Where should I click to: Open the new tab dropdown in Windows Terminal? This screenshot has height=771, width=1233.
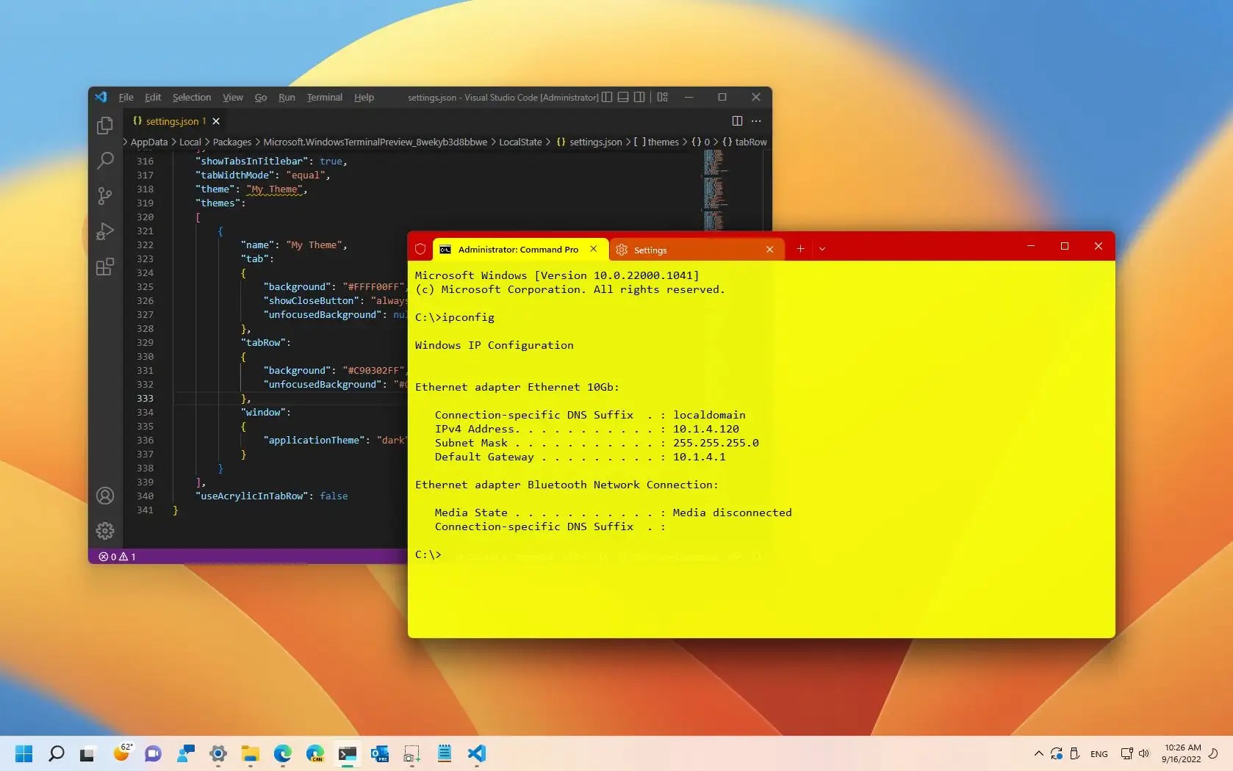[x=822, y=249]
